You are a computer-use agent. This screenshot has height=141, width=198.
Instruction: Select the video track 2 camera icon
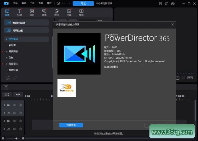(8, 121)
